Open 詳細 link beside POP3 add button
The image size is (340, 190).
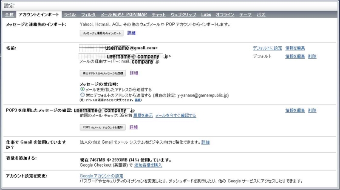133,127
